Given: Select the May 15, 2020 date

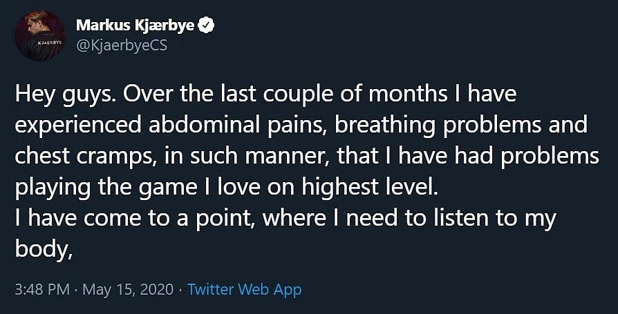Looking at the screenshot, I should click(x=128, y=290).
